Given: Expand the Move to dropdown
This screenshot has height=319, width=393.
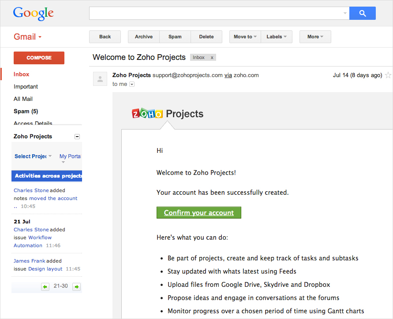Looking at the screenshot, I should coord(245,37).
